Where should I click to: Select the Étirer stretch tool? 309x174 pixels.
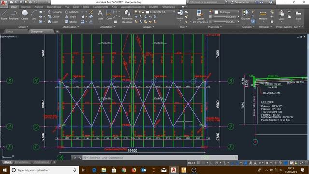53,22
